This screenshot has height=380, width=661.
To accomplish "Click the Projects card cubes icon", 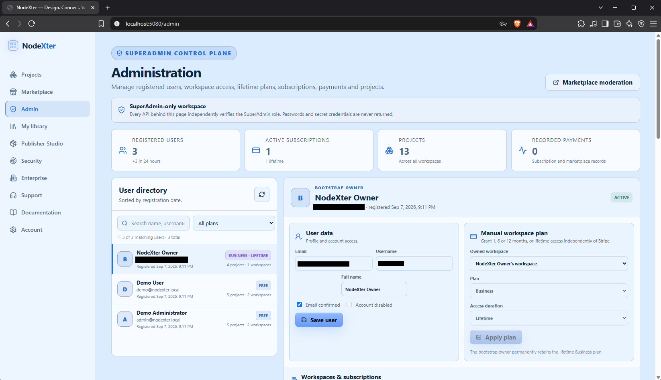I will 390,150.
